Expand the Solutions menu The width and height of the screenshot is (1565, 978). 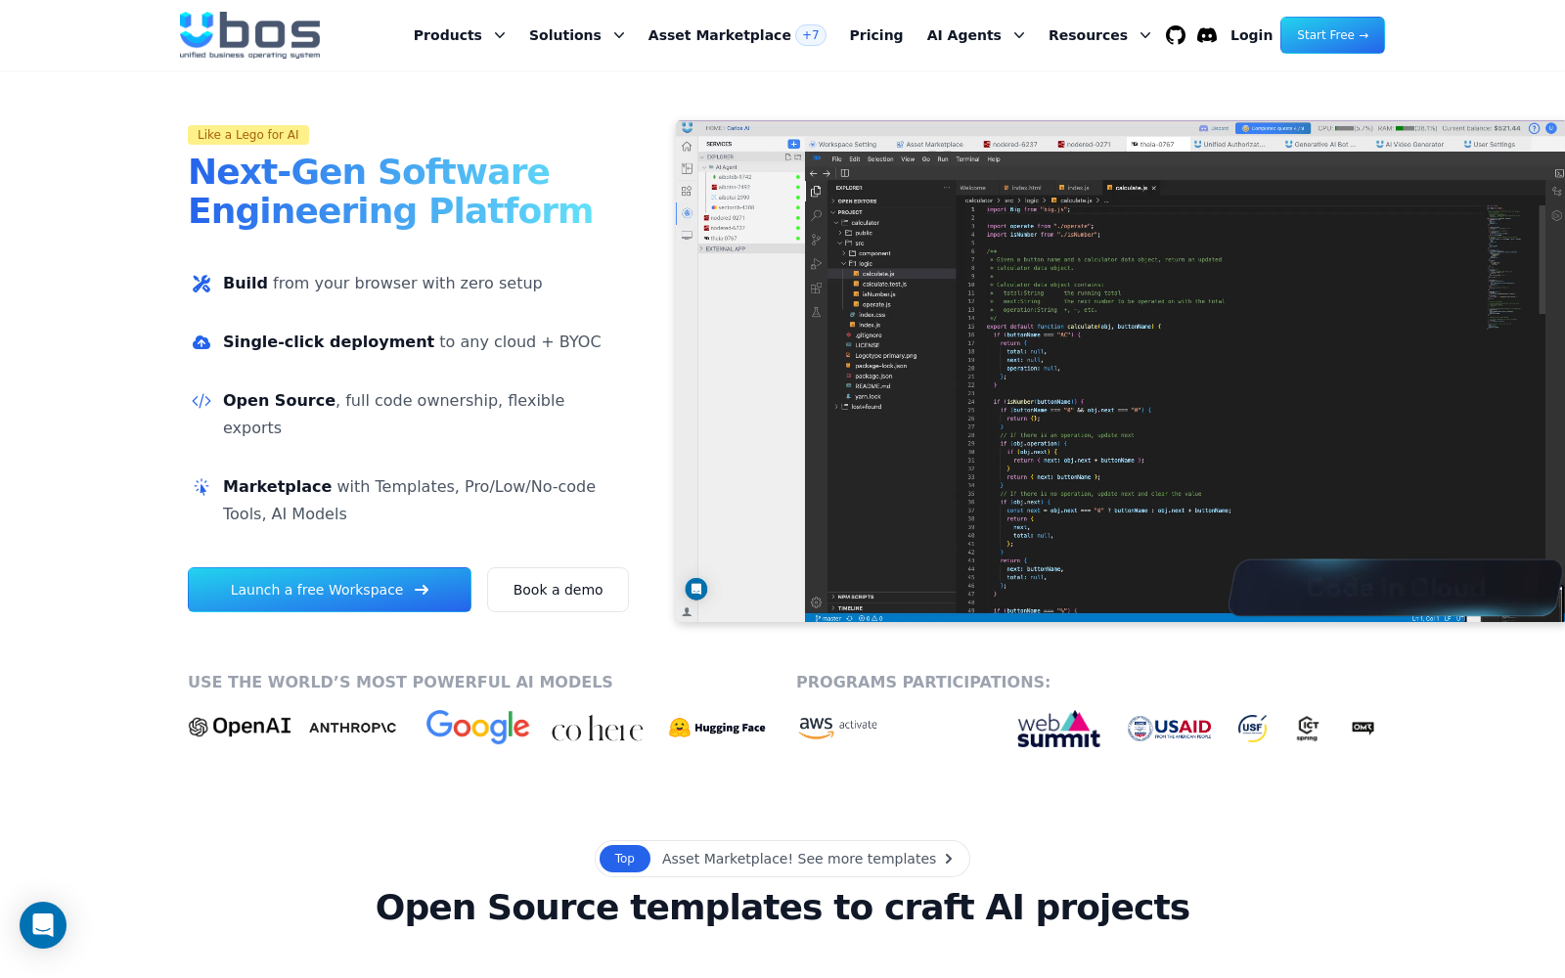pos(577,35)
